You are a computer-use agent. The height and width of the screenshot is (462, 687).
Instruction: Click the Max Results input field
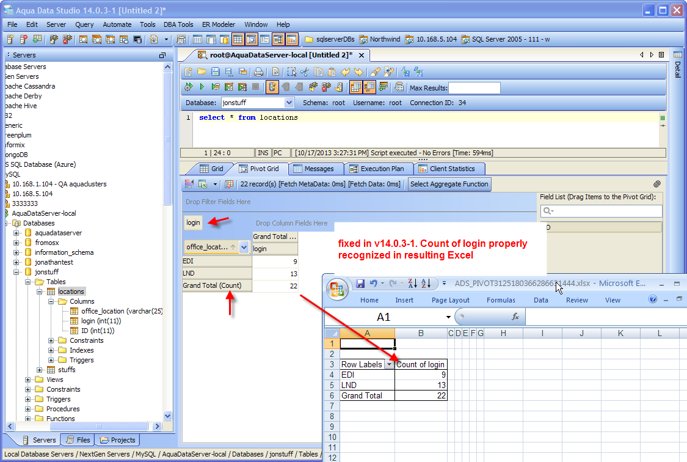coord(474,87)
